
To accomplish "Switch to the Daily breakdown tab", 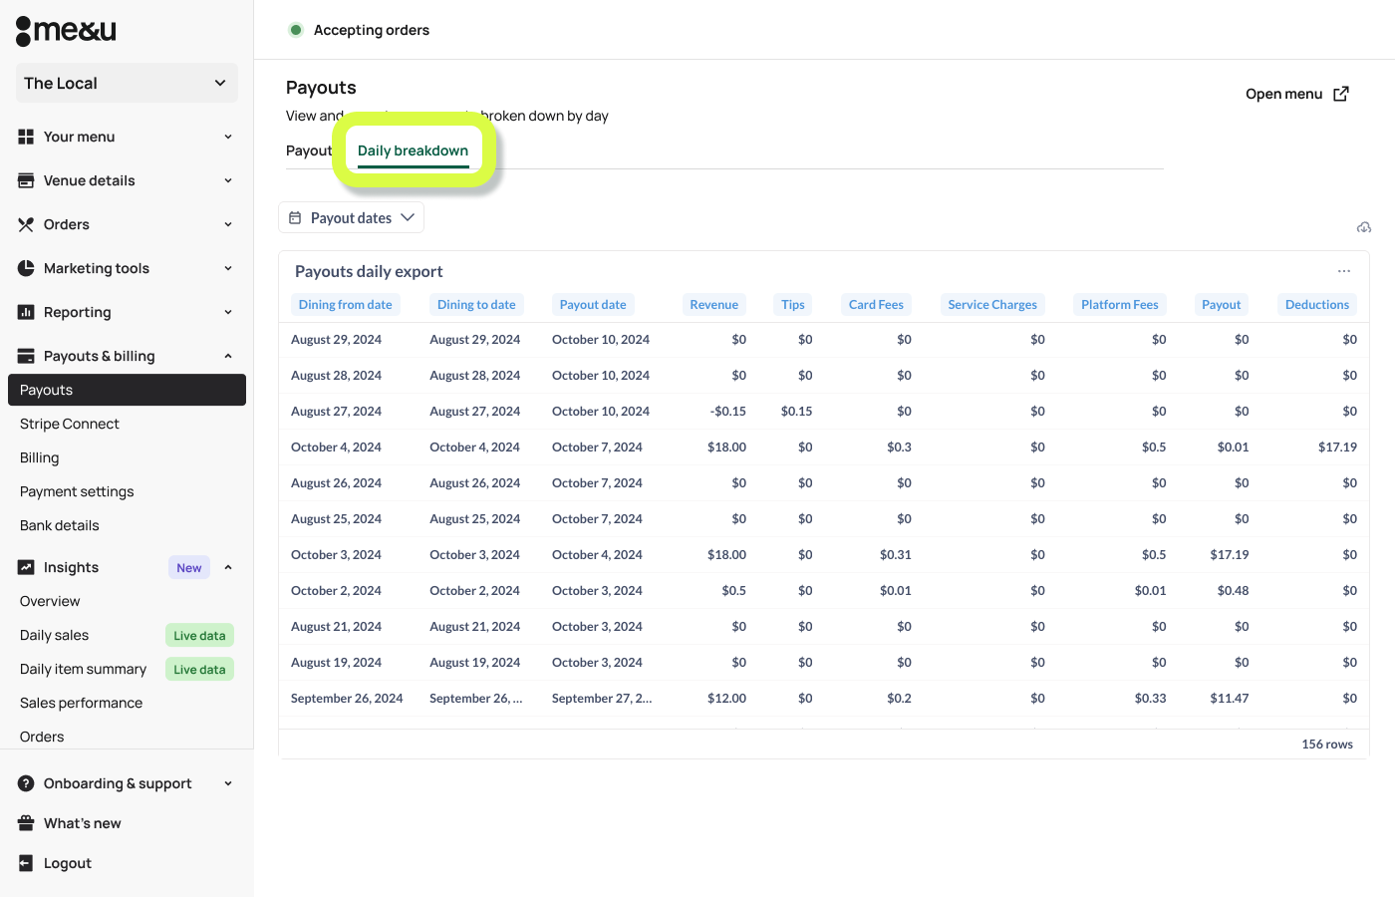I will (413, 150).
